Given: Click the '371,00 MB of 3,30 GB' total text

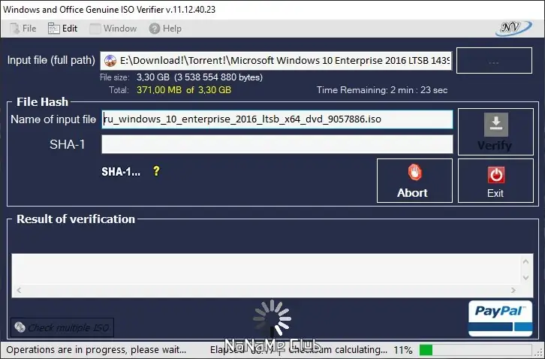Looking at the screenshot, I should tap(184, 90).
